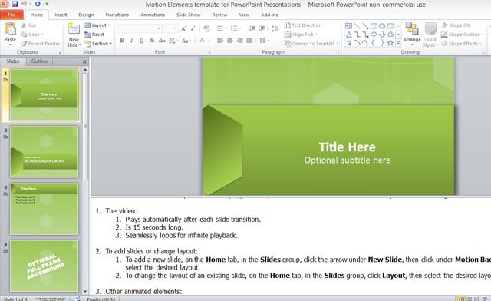Screen dimensions: 491x301
Task: Open the File tab
Action: coord(12,15)
